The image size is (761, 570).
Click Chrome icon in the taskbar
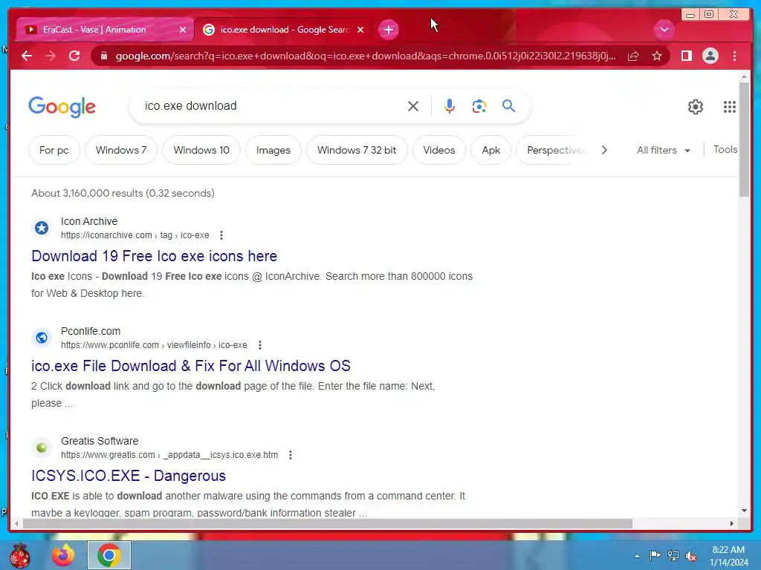(109, 555)
